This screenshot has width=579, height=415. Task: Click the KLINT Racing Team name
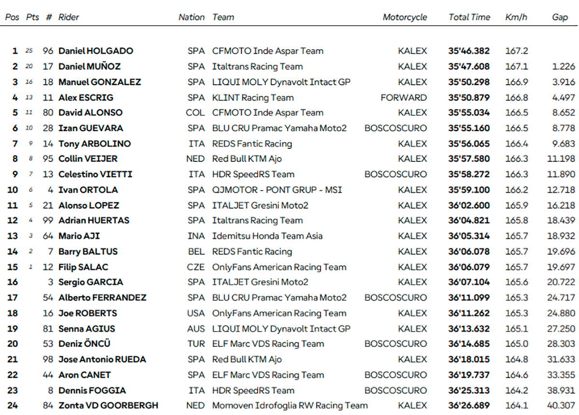(253, 97)
